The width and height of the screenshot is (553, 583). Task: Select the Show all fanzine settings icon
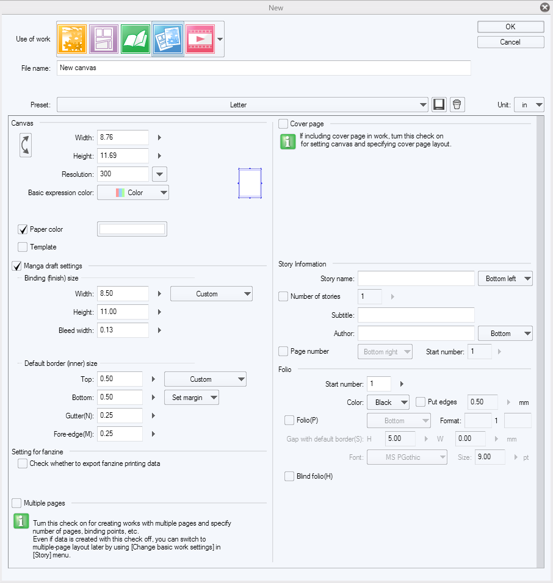(168, 38)
